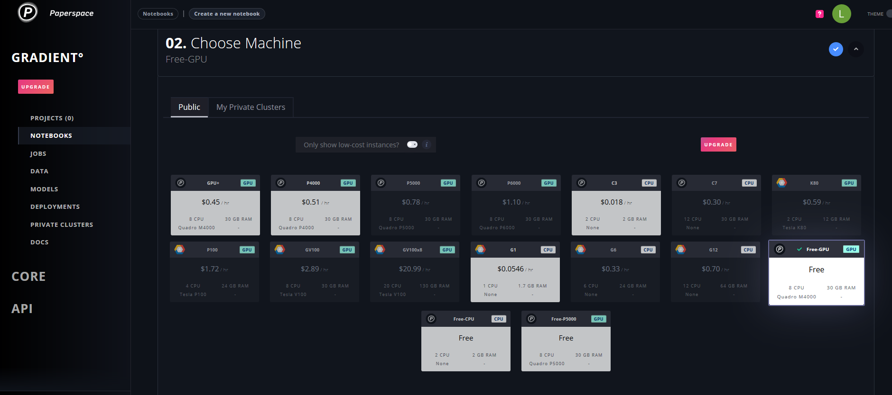The height and width of the screenshot is (395, 892).
Task: Click Google Cloud icon on K80 card
Action: pos(781,182)
